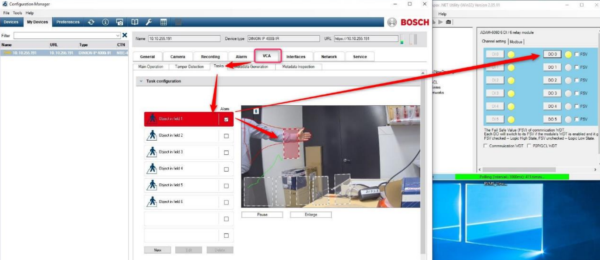Open the Tools menu
The height and width of the screenshot is (260, 600).
17,13
